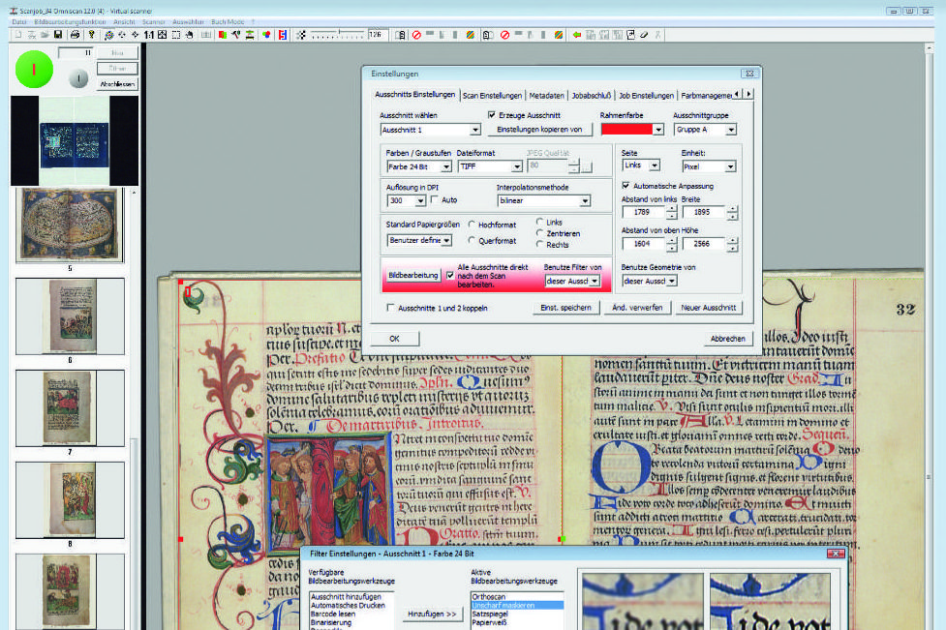Click the save floppy disk icon
Screen dimensions: 946x630
pyautogui.click(x=58, y=35)
